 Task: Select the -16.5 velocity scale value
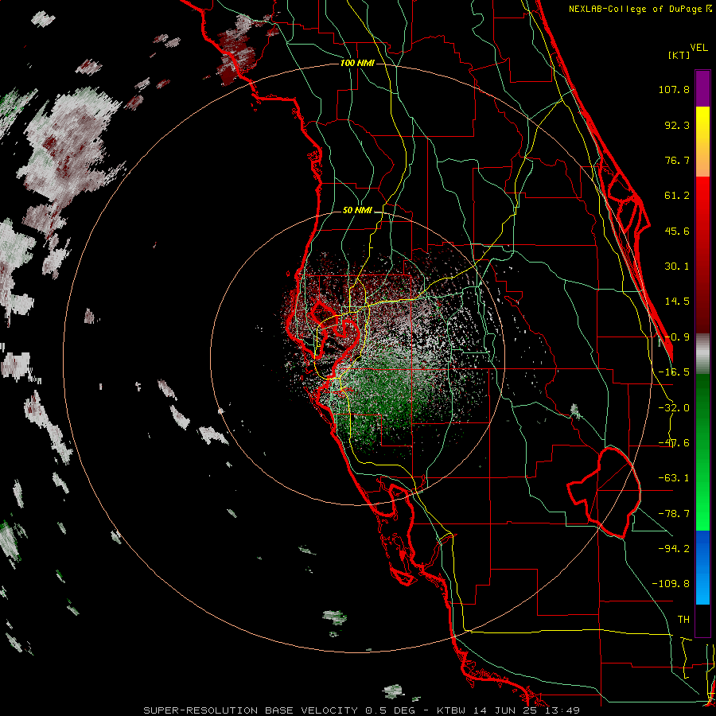coord(674,372)
